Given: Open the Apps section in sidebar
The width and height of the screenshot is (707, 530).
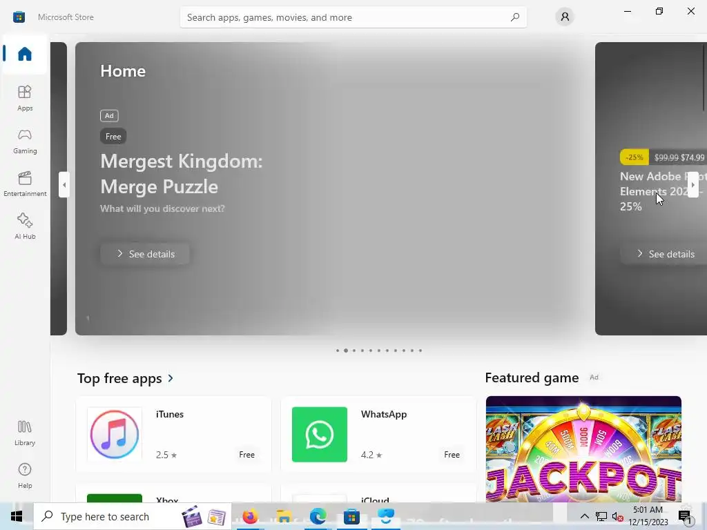Looking at the screenshot, I should (x=25, y=98).
